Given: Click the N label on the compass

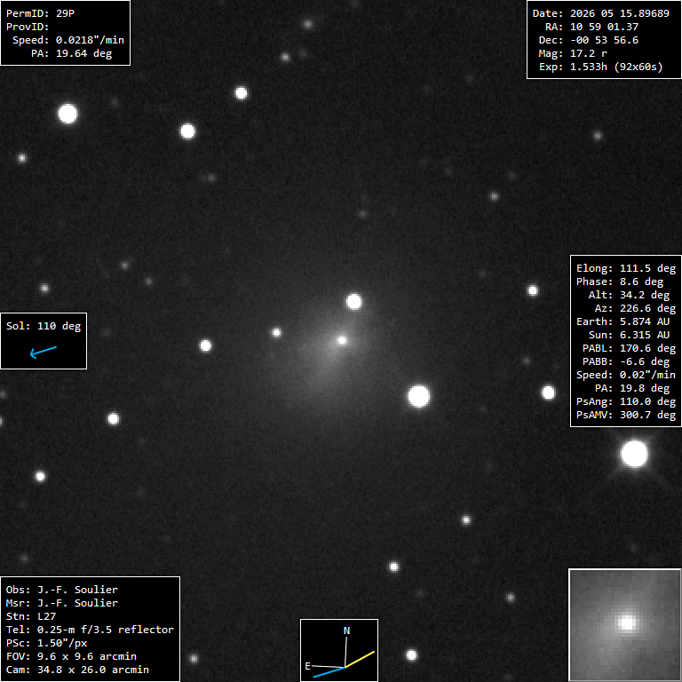Looking at the screenshot, I should [346, 630].
